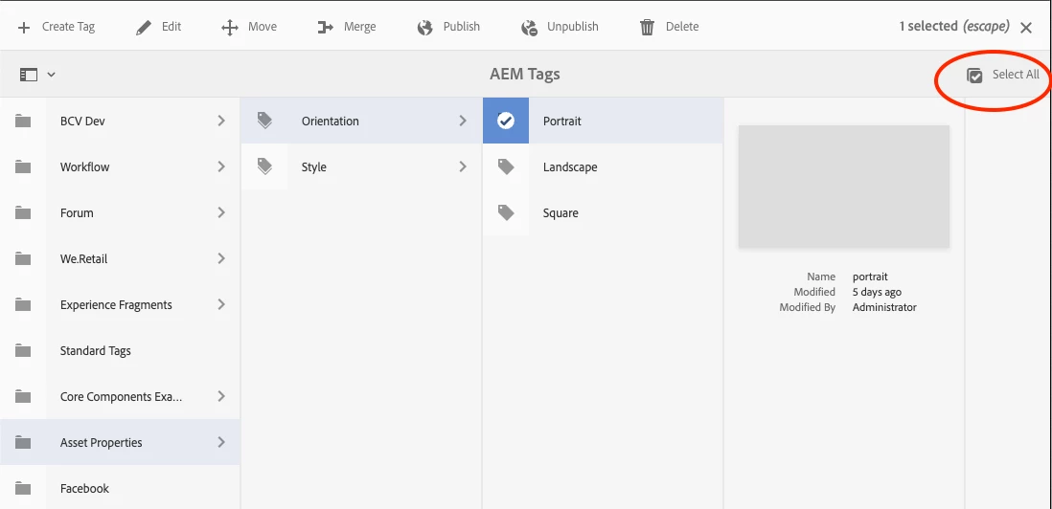
Task: Expand the Orientation chevron
Action: (463, 122)
